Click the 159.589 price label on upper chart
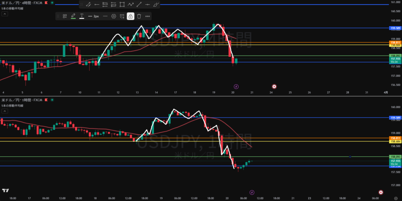Viewport: 402px width, 201px height. click(395, 28)
